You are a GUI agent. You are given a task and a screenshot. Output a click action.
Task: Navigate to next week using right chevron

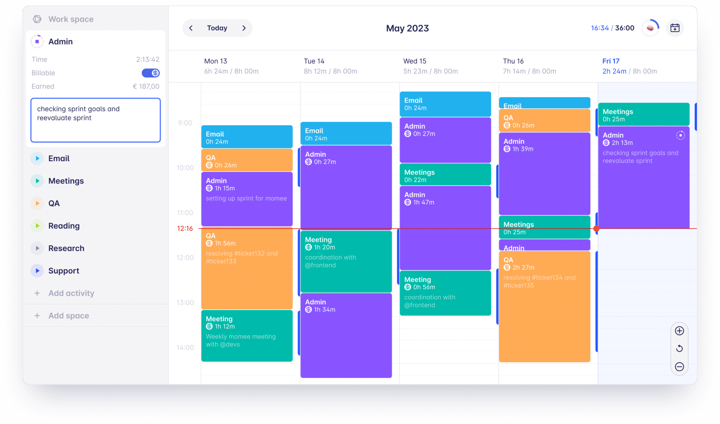[x=244, y=28]
